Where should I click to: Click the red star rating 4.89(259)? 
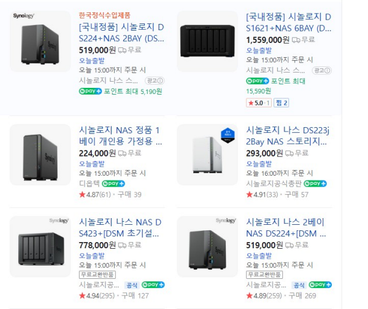(x=264, y=295)
